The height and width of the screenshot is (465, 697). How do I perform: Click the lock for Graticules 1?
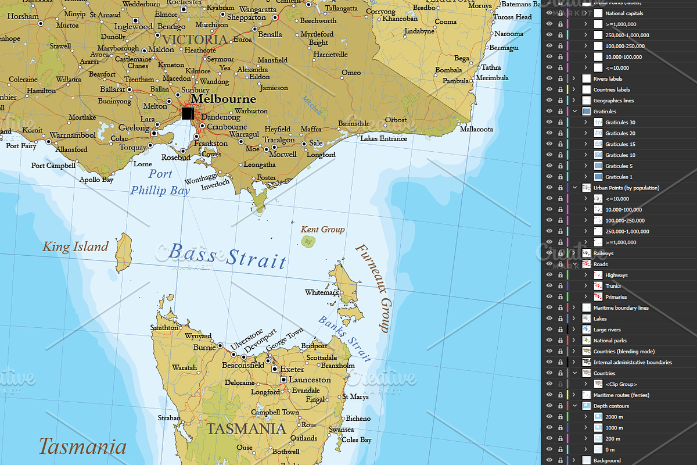pyautogui.click(x=560, y=177)
